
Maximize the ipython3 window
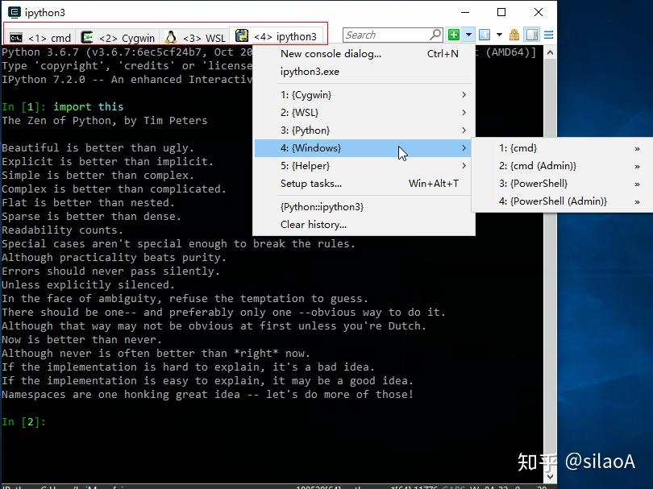point(501,12)
